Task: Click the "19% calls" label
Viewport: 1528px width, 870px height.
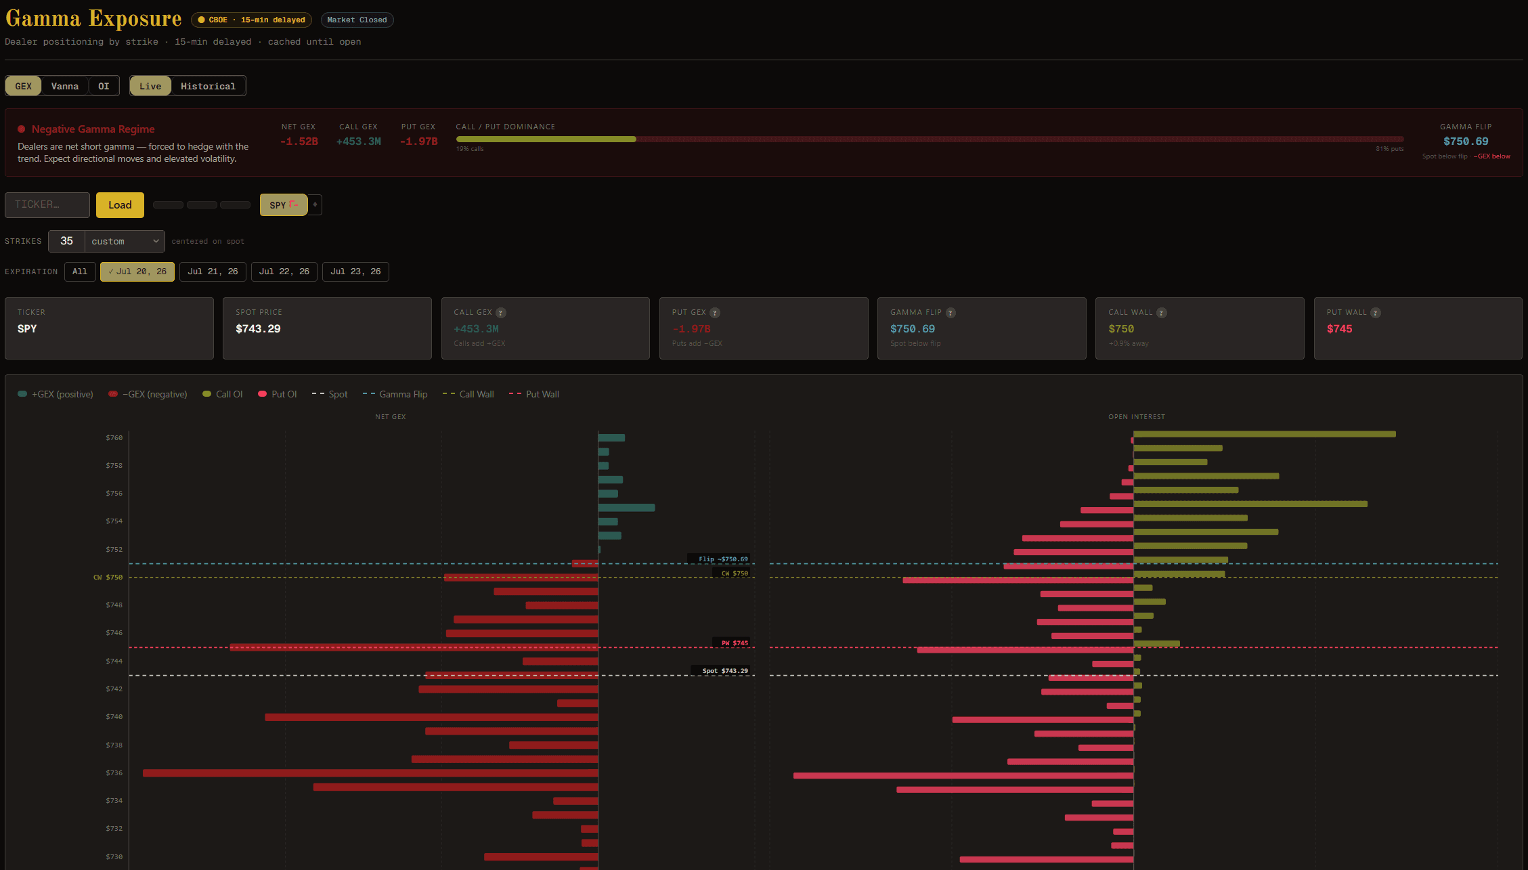Action: pos(470,149)
